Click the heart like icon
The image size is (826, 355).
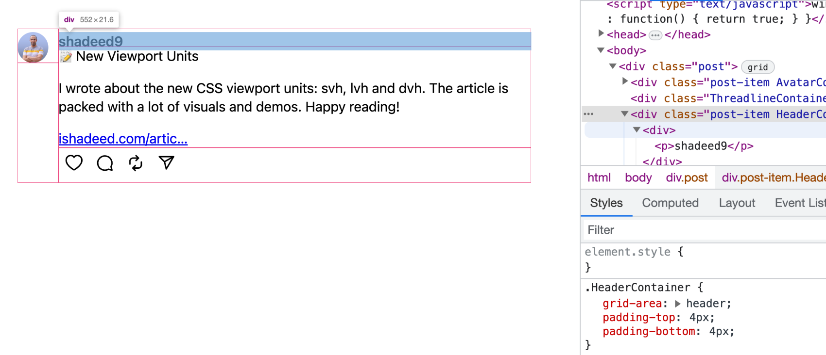click(74, 163)
